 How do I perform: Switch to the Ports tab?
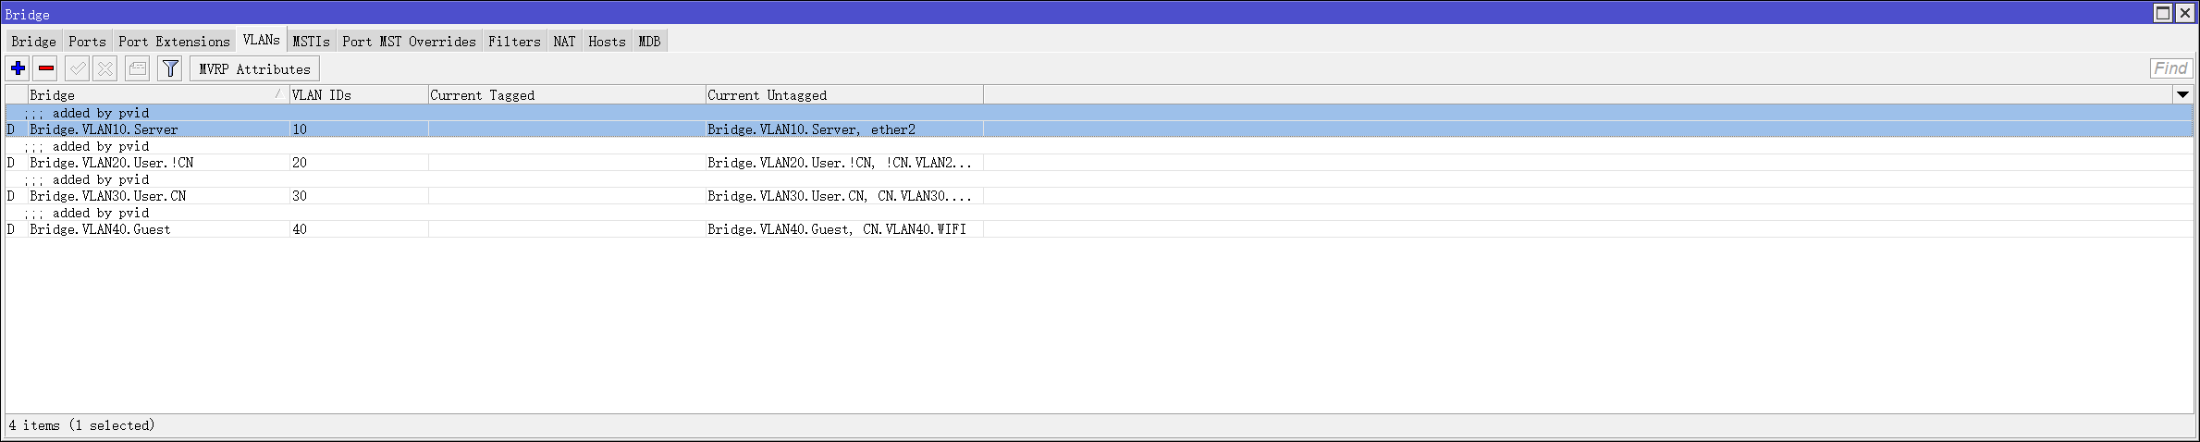click(x=87, y=42)
